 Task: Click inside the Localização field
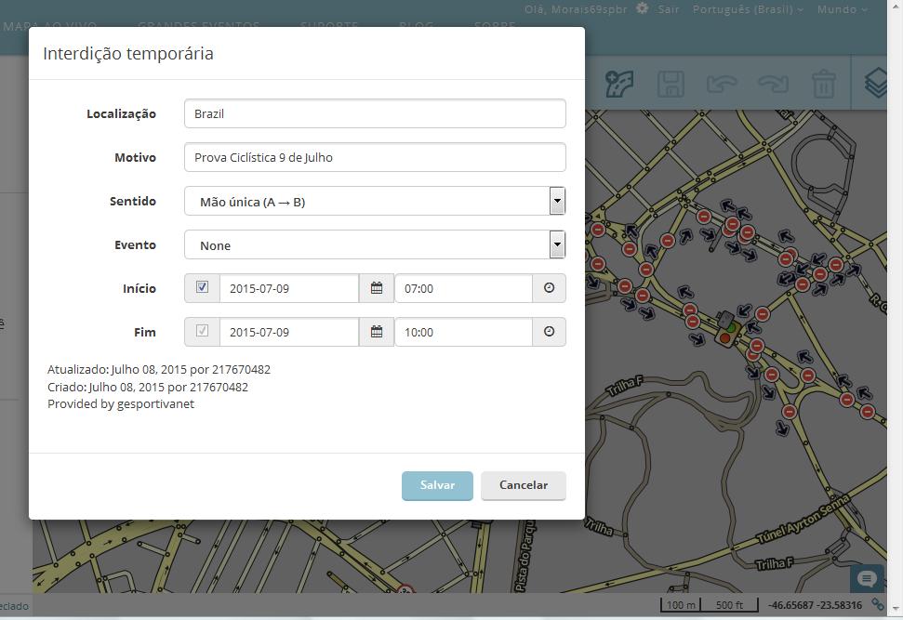pos(375,113)
